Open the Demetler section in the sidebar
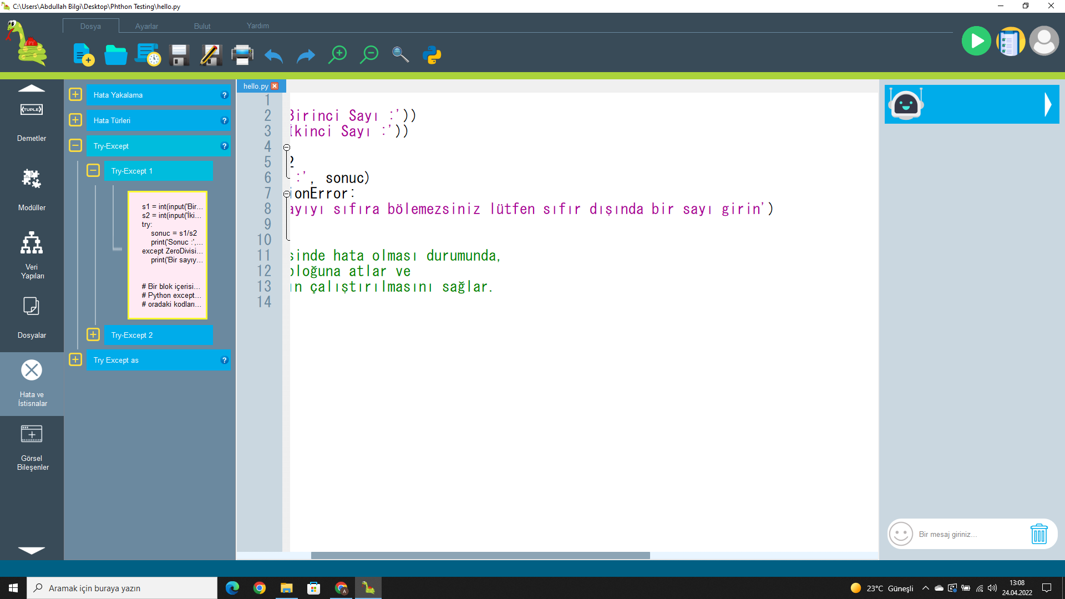The width and height of the screenshot is (1065, 599). 32,116
